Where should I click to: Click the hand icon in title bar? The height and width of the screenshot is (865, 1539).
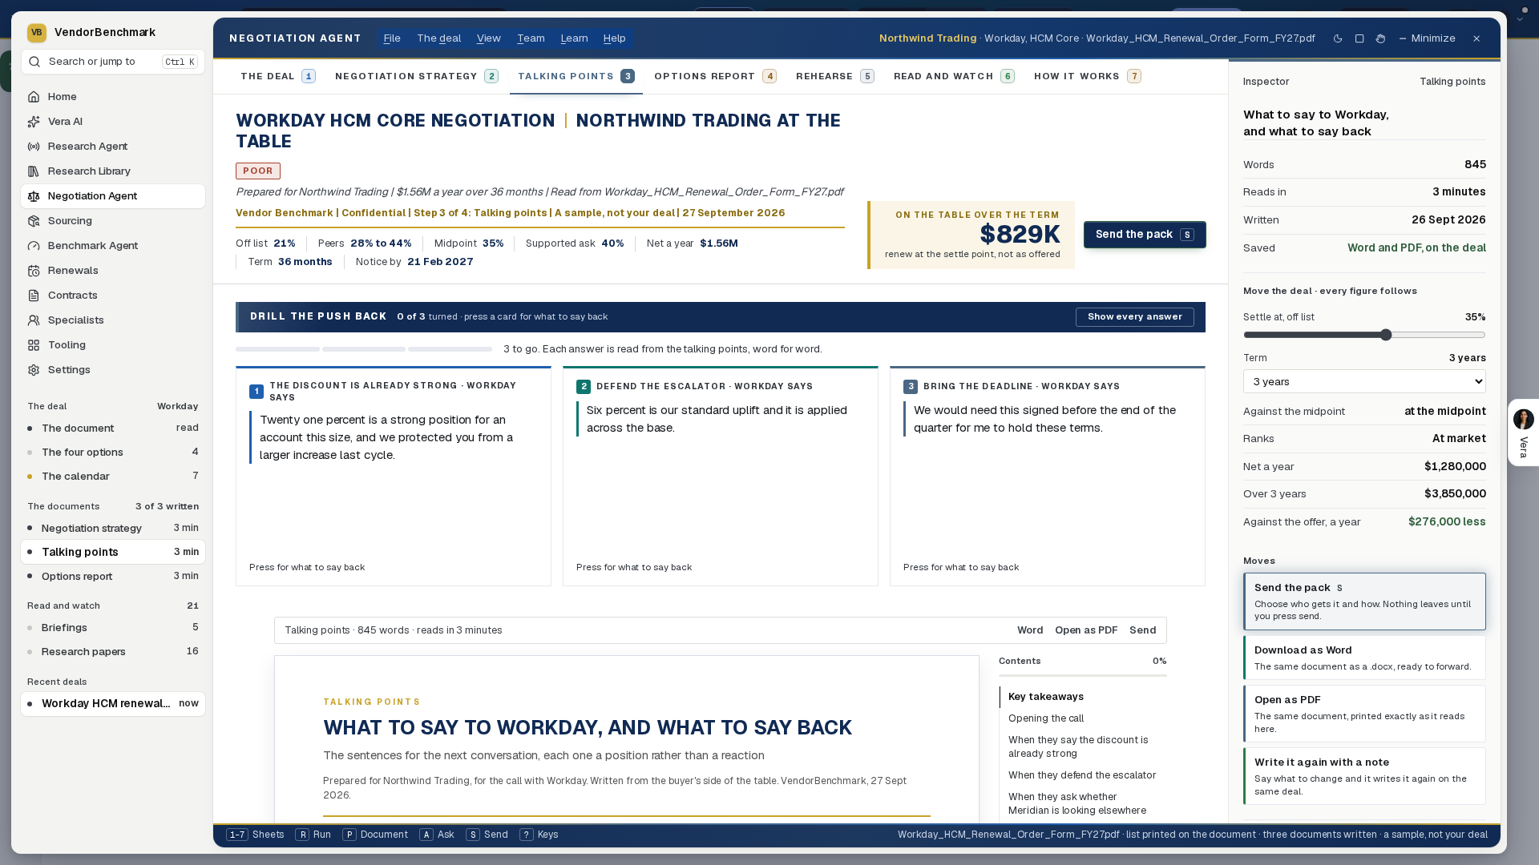(x=1380, y=38)
